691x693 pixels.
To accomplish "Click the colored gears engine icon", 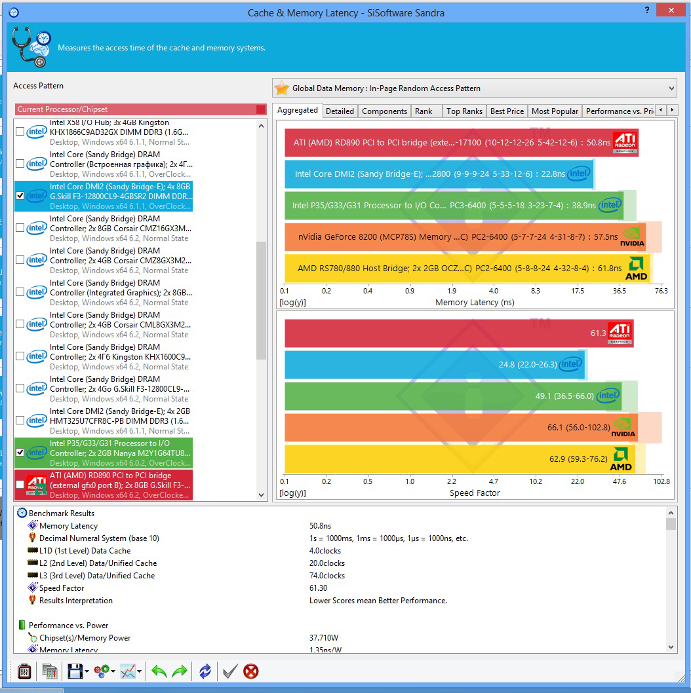I will (x=102, y=671).
